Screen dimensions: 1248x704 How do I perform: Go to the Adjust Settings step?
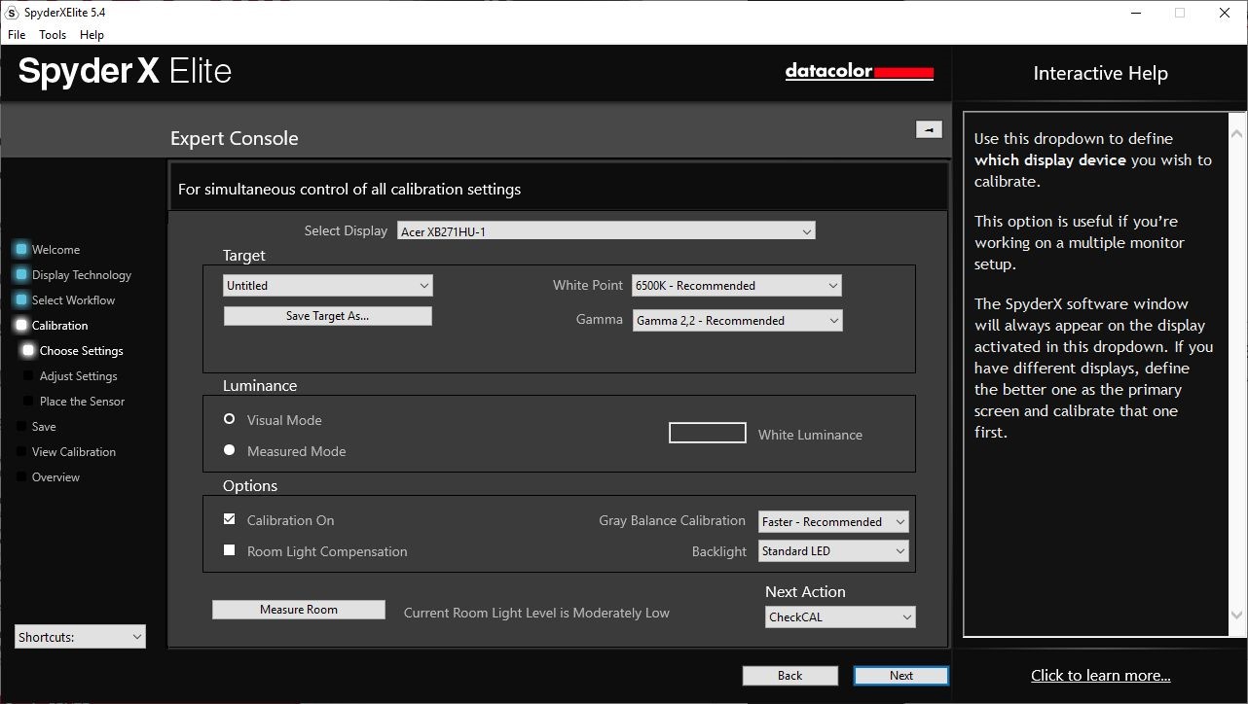pyautogui.click(x=79, y=376)
